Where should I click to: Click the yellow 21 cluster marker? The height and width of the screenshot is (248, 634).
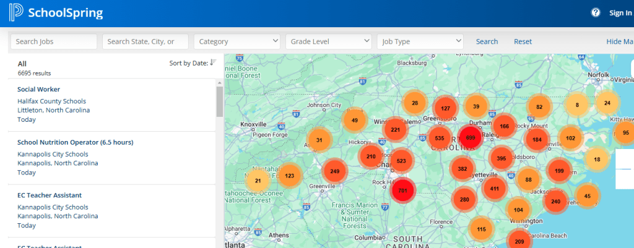(258, 181)
